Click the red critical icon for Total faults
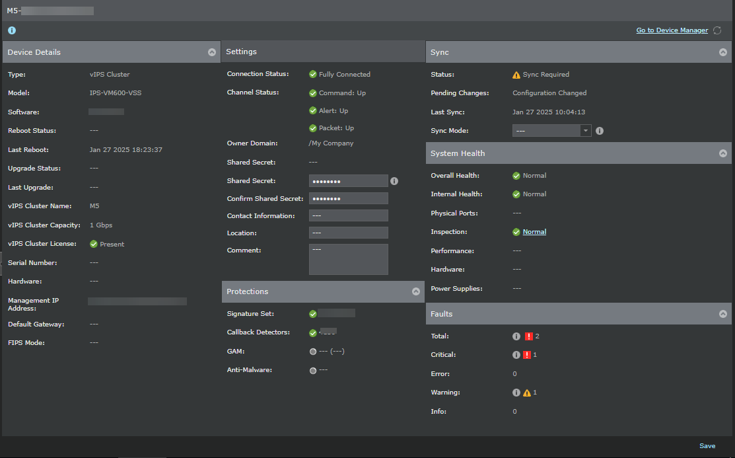This screenshot has width=735, height=458. click(529, 336)
